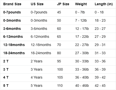Click the 18-24months brand size row
The height and width of the screenshot is (90, 116).
pos(58,53)
